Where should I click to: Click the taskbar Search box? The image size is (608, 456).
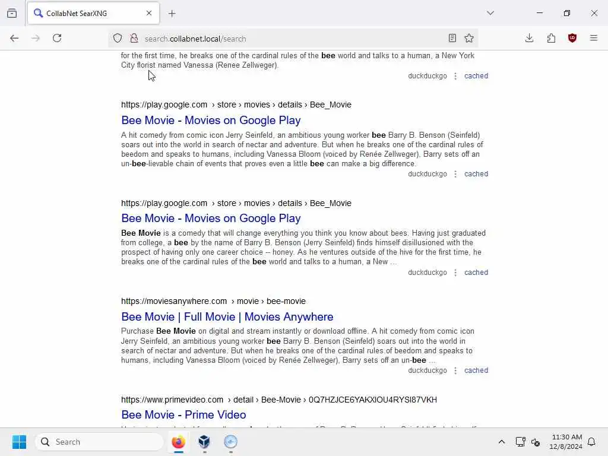(99, 442)
